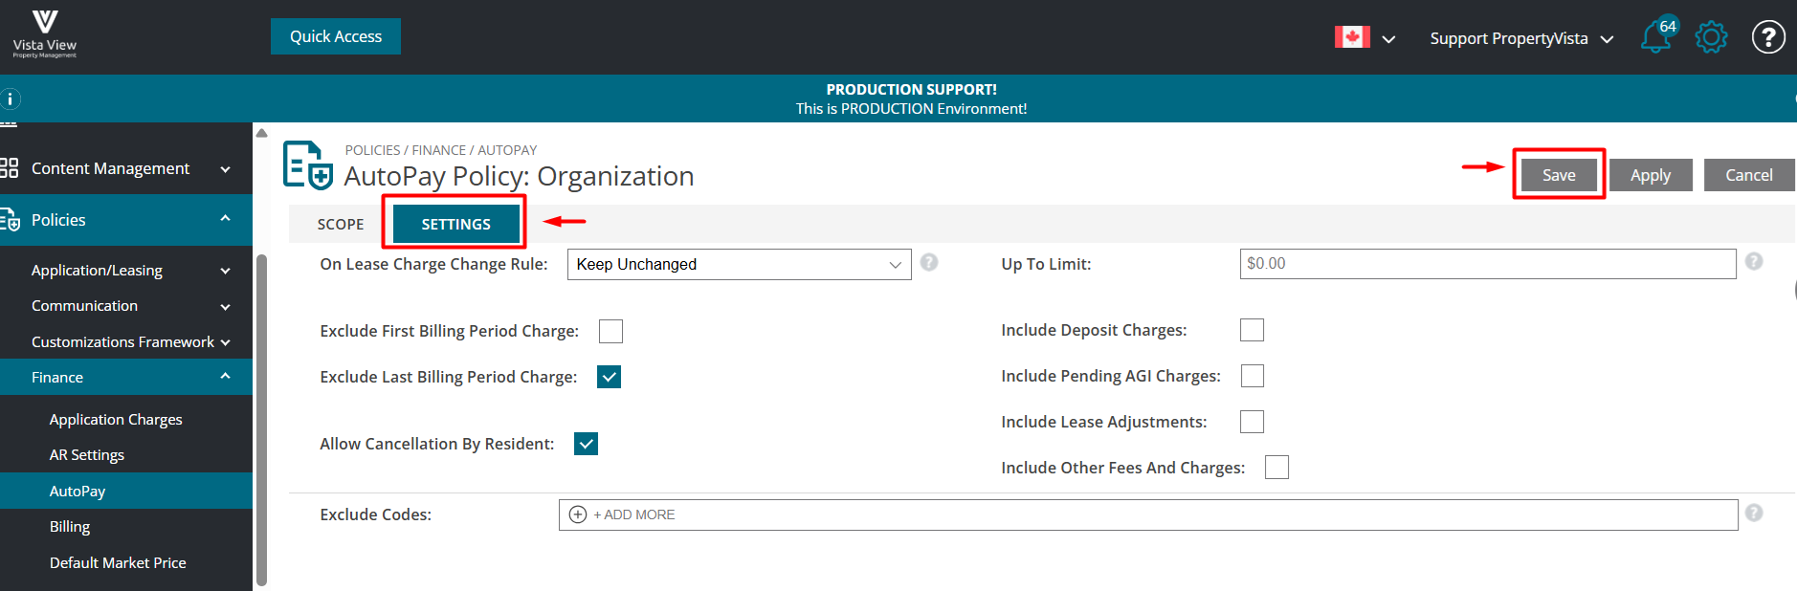Click the Vista View logo
The height and width of the screenshot is (591, 1797).
(44, 34)
